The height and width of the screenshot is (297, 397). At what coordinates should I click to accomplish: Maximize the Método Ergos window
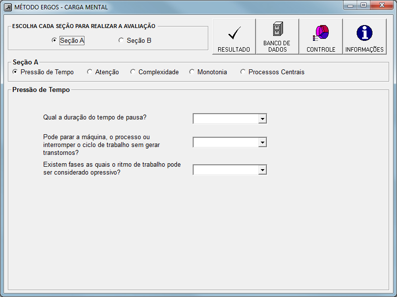coord(364,5)
